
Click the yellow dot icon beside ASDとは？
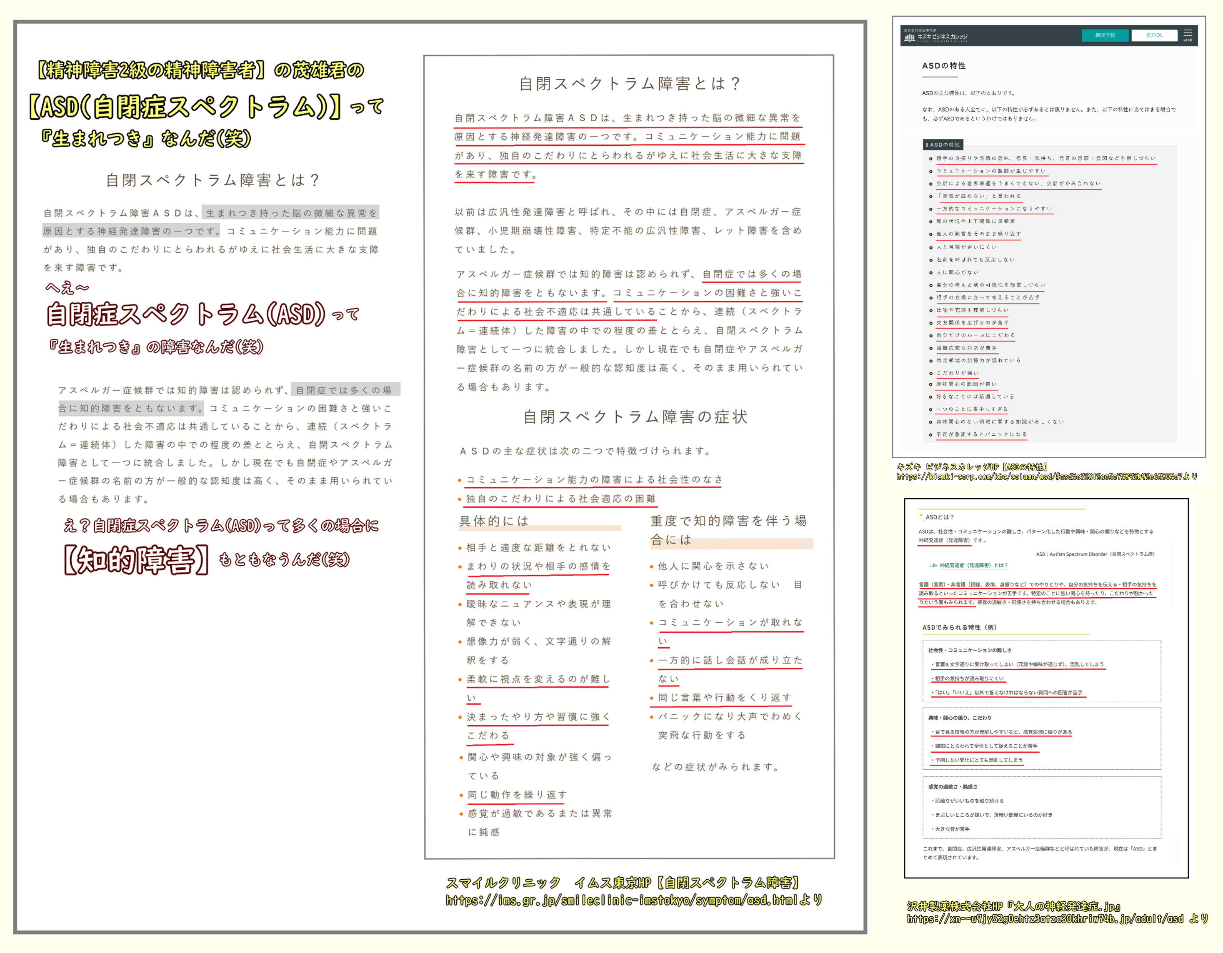[920, 516]
